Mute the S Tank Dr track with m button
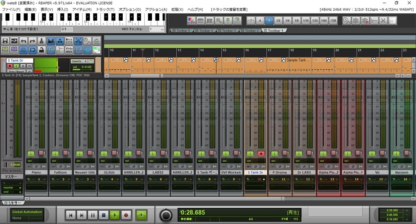This screenshot has width=416, height=224. 29,66
